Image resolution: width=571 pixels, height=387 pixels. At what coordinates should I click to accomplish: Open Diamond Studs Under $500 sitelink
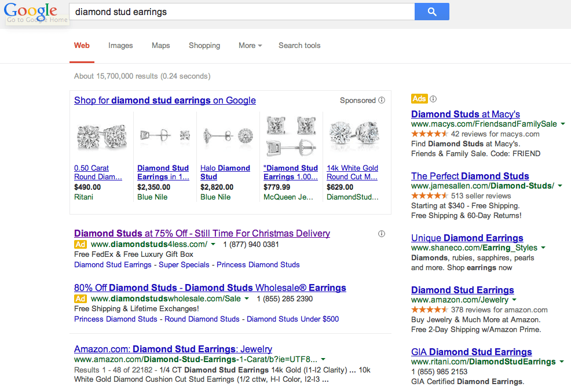pyautogui.click(x=293, y=319)
